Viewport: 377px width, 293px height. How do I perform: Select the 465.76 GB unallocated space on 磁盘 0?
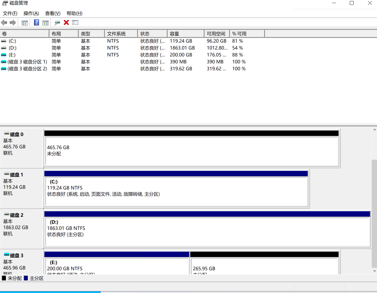tap(192, 151)
